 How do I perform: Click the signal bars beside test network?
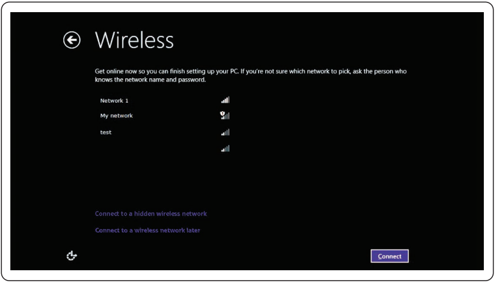pyautogui.click(x=225, y=132)
